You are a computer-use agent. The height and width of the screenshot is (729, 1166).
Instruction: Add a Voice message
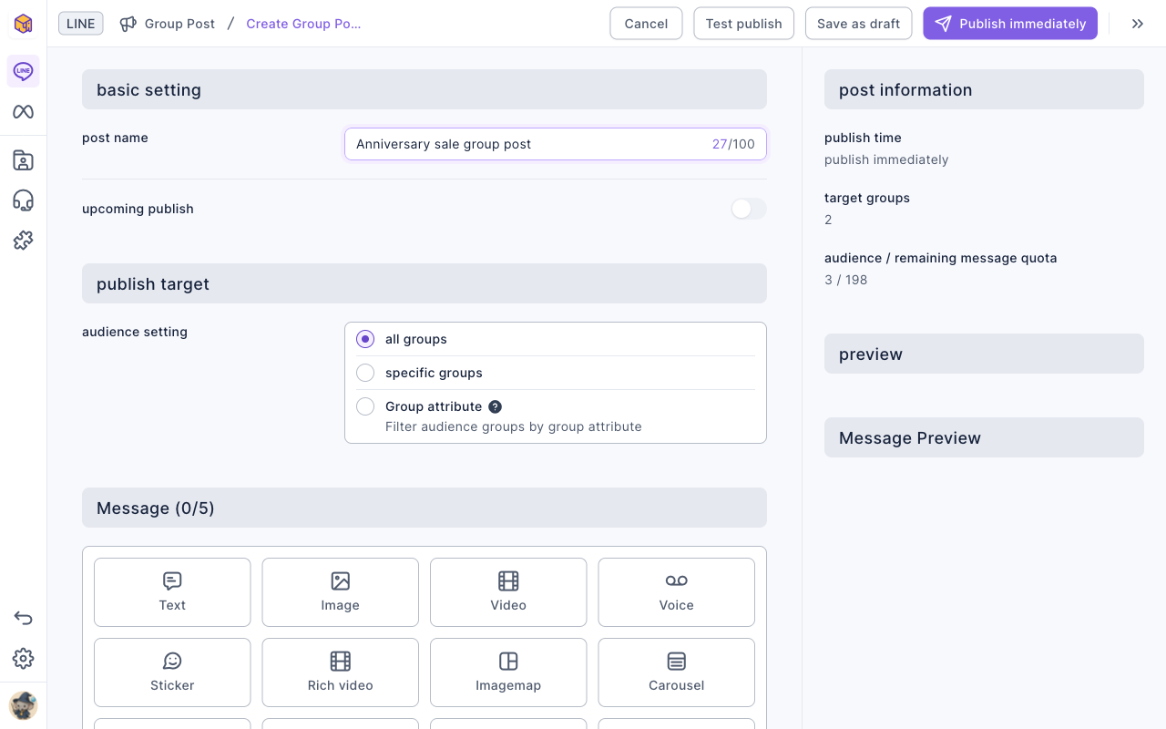[677, 592]
